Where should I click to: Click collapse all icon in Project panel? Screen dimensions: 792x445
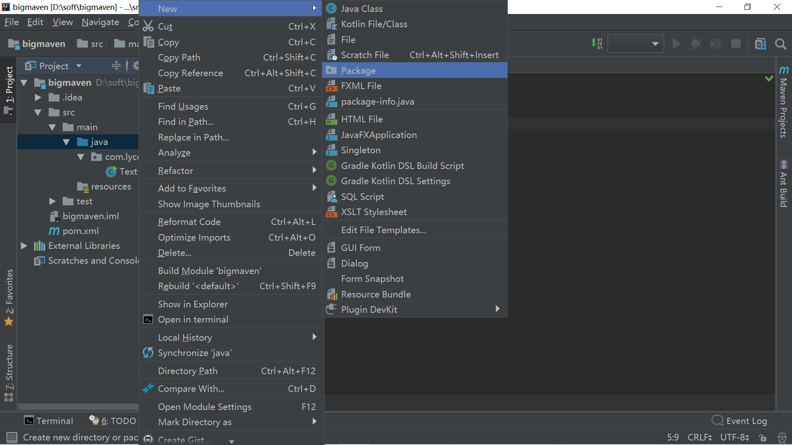tap(116, 66)
